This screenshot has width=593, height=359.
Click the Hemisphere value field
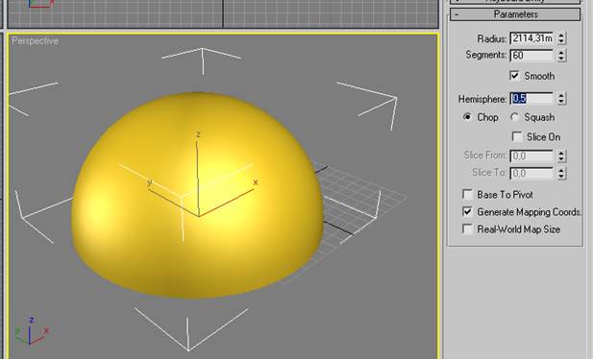(531, 99)
